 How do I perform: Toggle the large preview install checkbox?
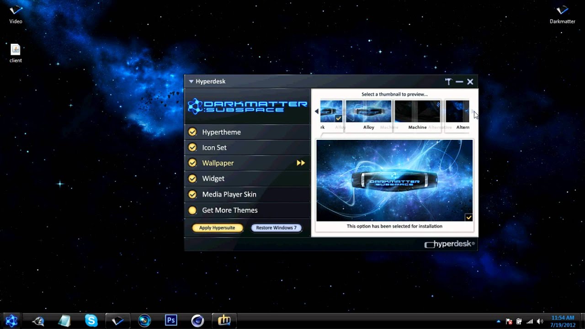[468, 218]
